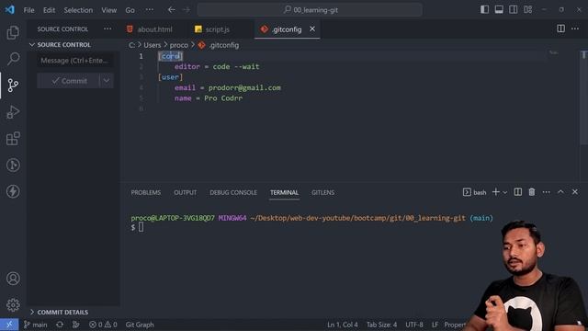Split the editor to the right
The image size is (588, 331).
click(560, 29)
